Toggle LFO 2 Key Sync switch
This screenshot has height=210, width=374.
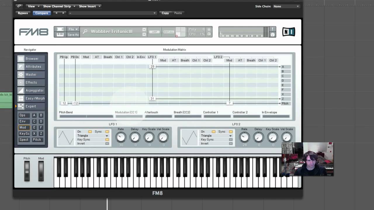[231, 140]
